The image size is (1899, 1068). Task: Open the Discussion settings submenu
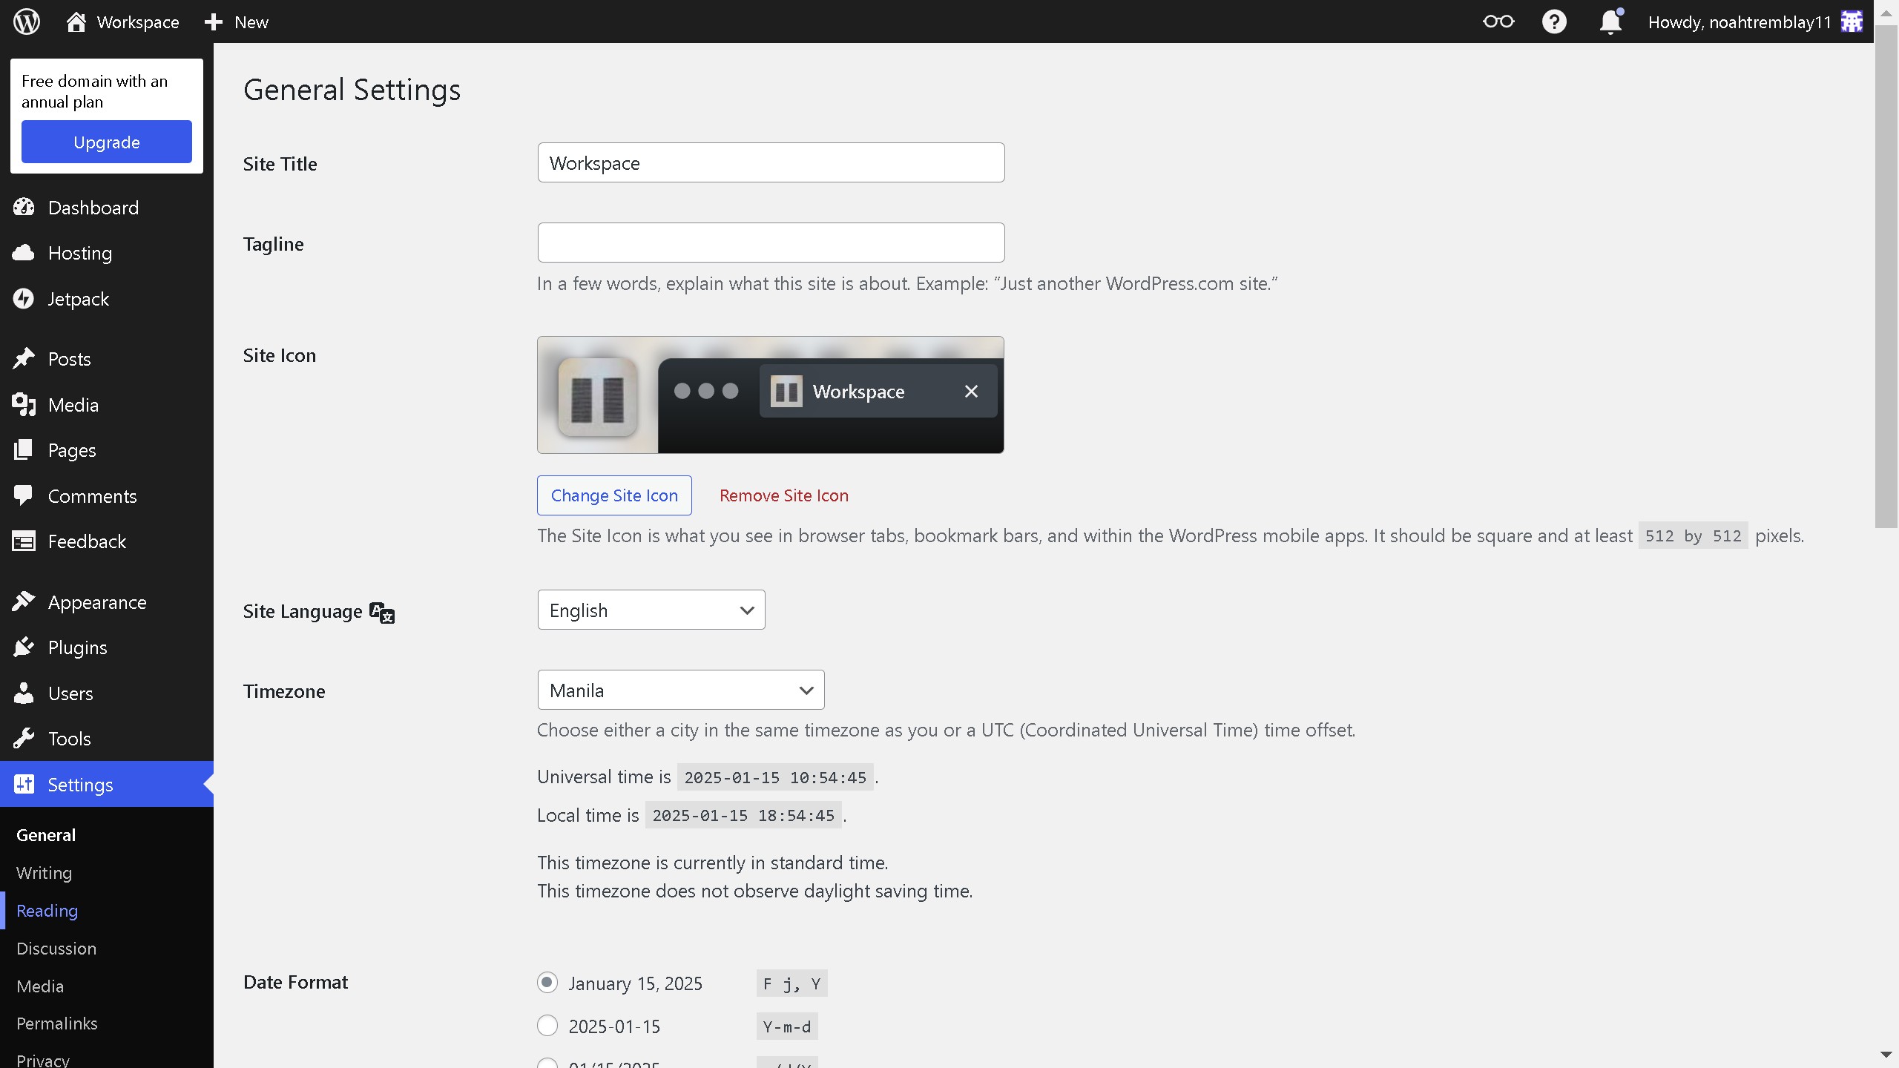56,949
